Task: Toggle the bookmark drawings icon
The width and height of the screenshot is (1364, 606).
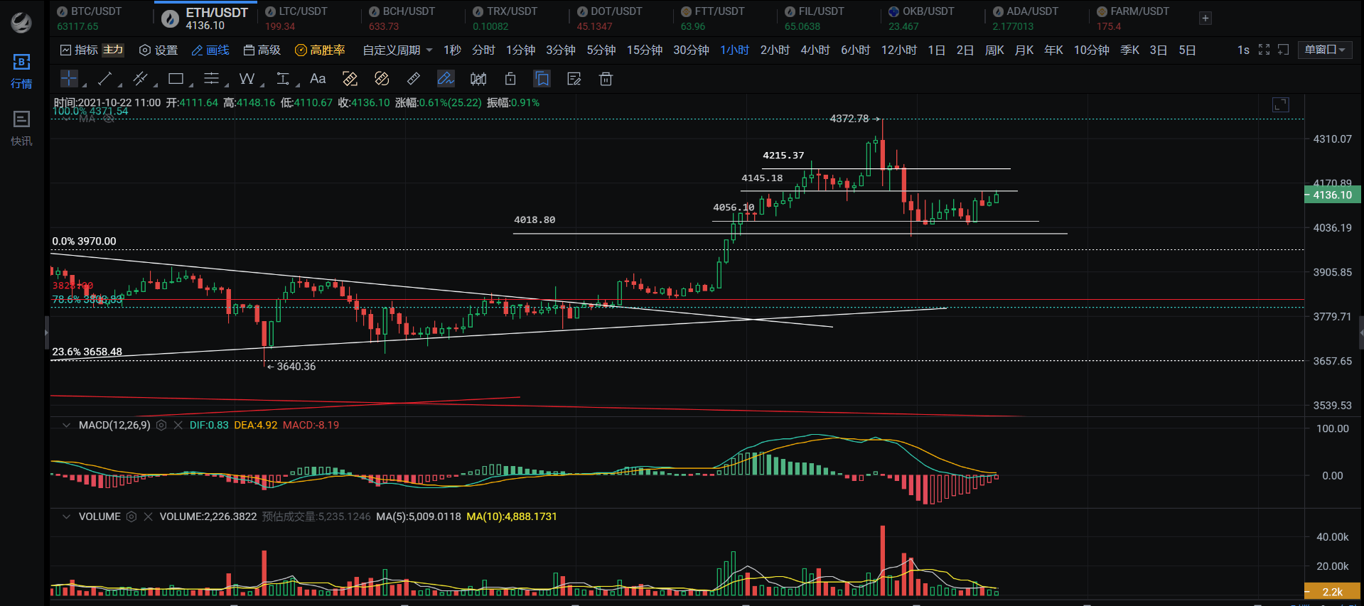Action: (542, 78)
